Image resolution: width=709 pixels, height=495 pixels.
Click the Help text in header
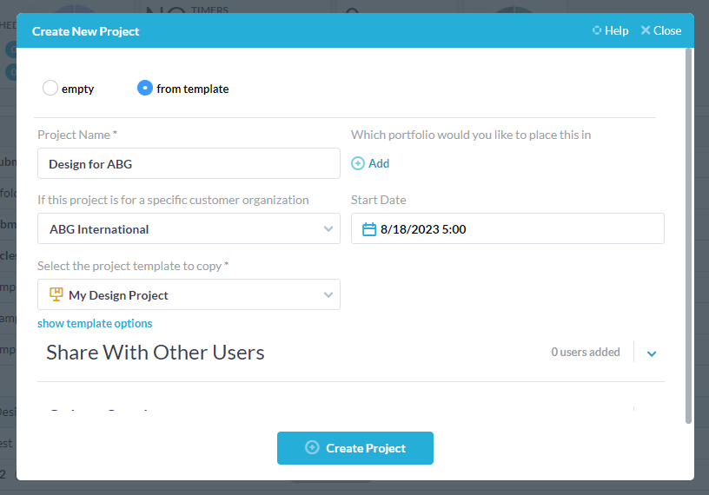click(616, 30)
